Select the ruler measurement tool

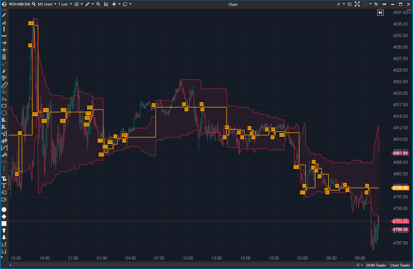click(x=4, y=85)
